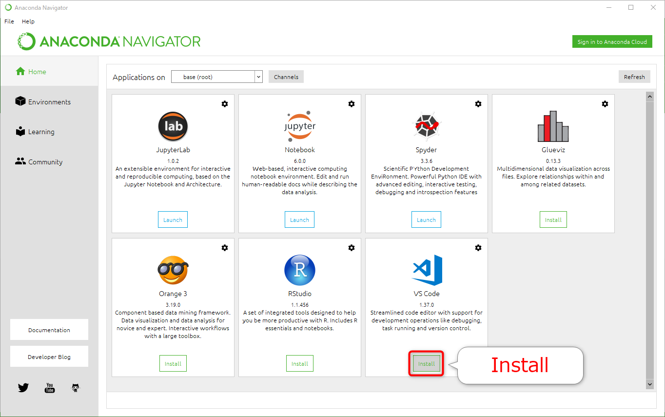Screen dimensions: 665x417
Task: Click the Anaconda title bar icon
Action: 8,7
